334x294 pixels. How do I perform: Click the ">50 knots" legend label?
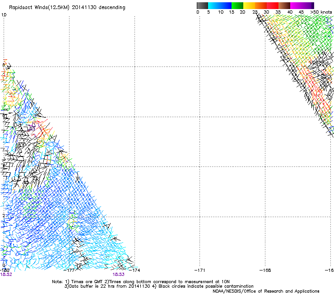[321, 12]
